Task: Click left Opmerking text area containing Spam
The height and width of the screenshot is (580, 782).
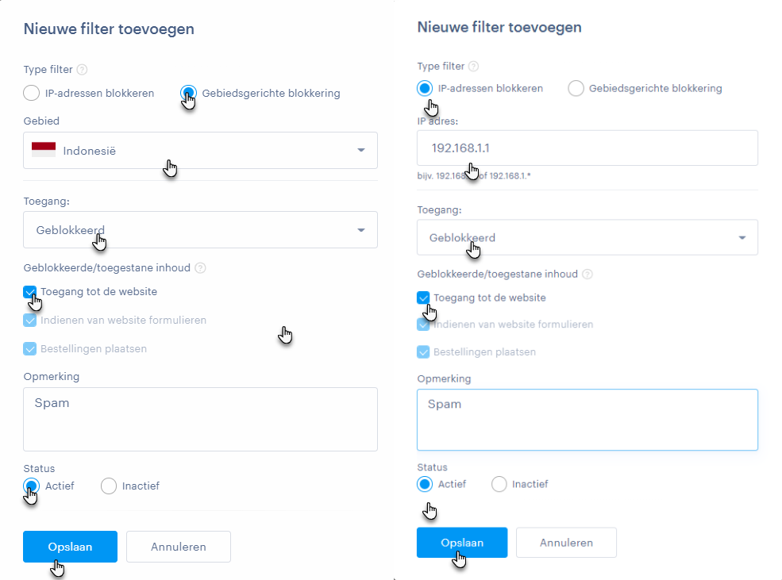Action: click(x=201, y=420)
